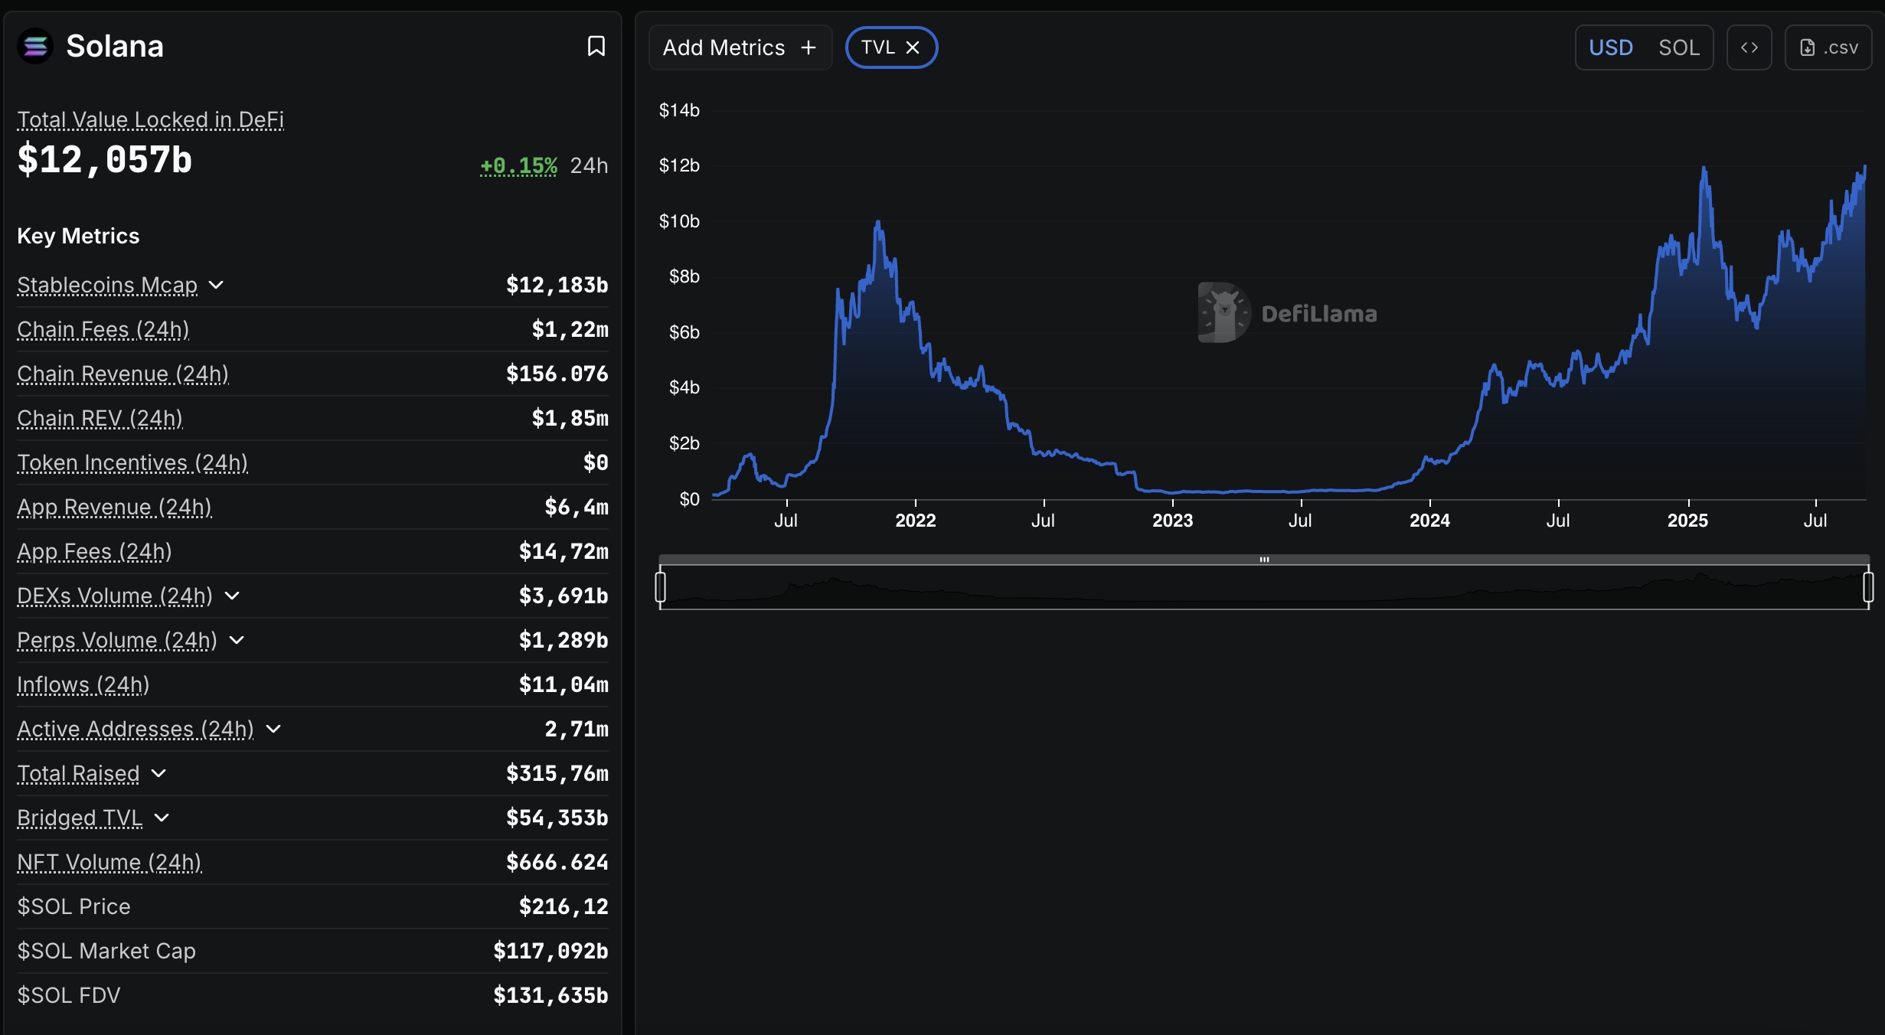Open the embed code icon button
The image size is (1885, 1035).
point(1749,47)
